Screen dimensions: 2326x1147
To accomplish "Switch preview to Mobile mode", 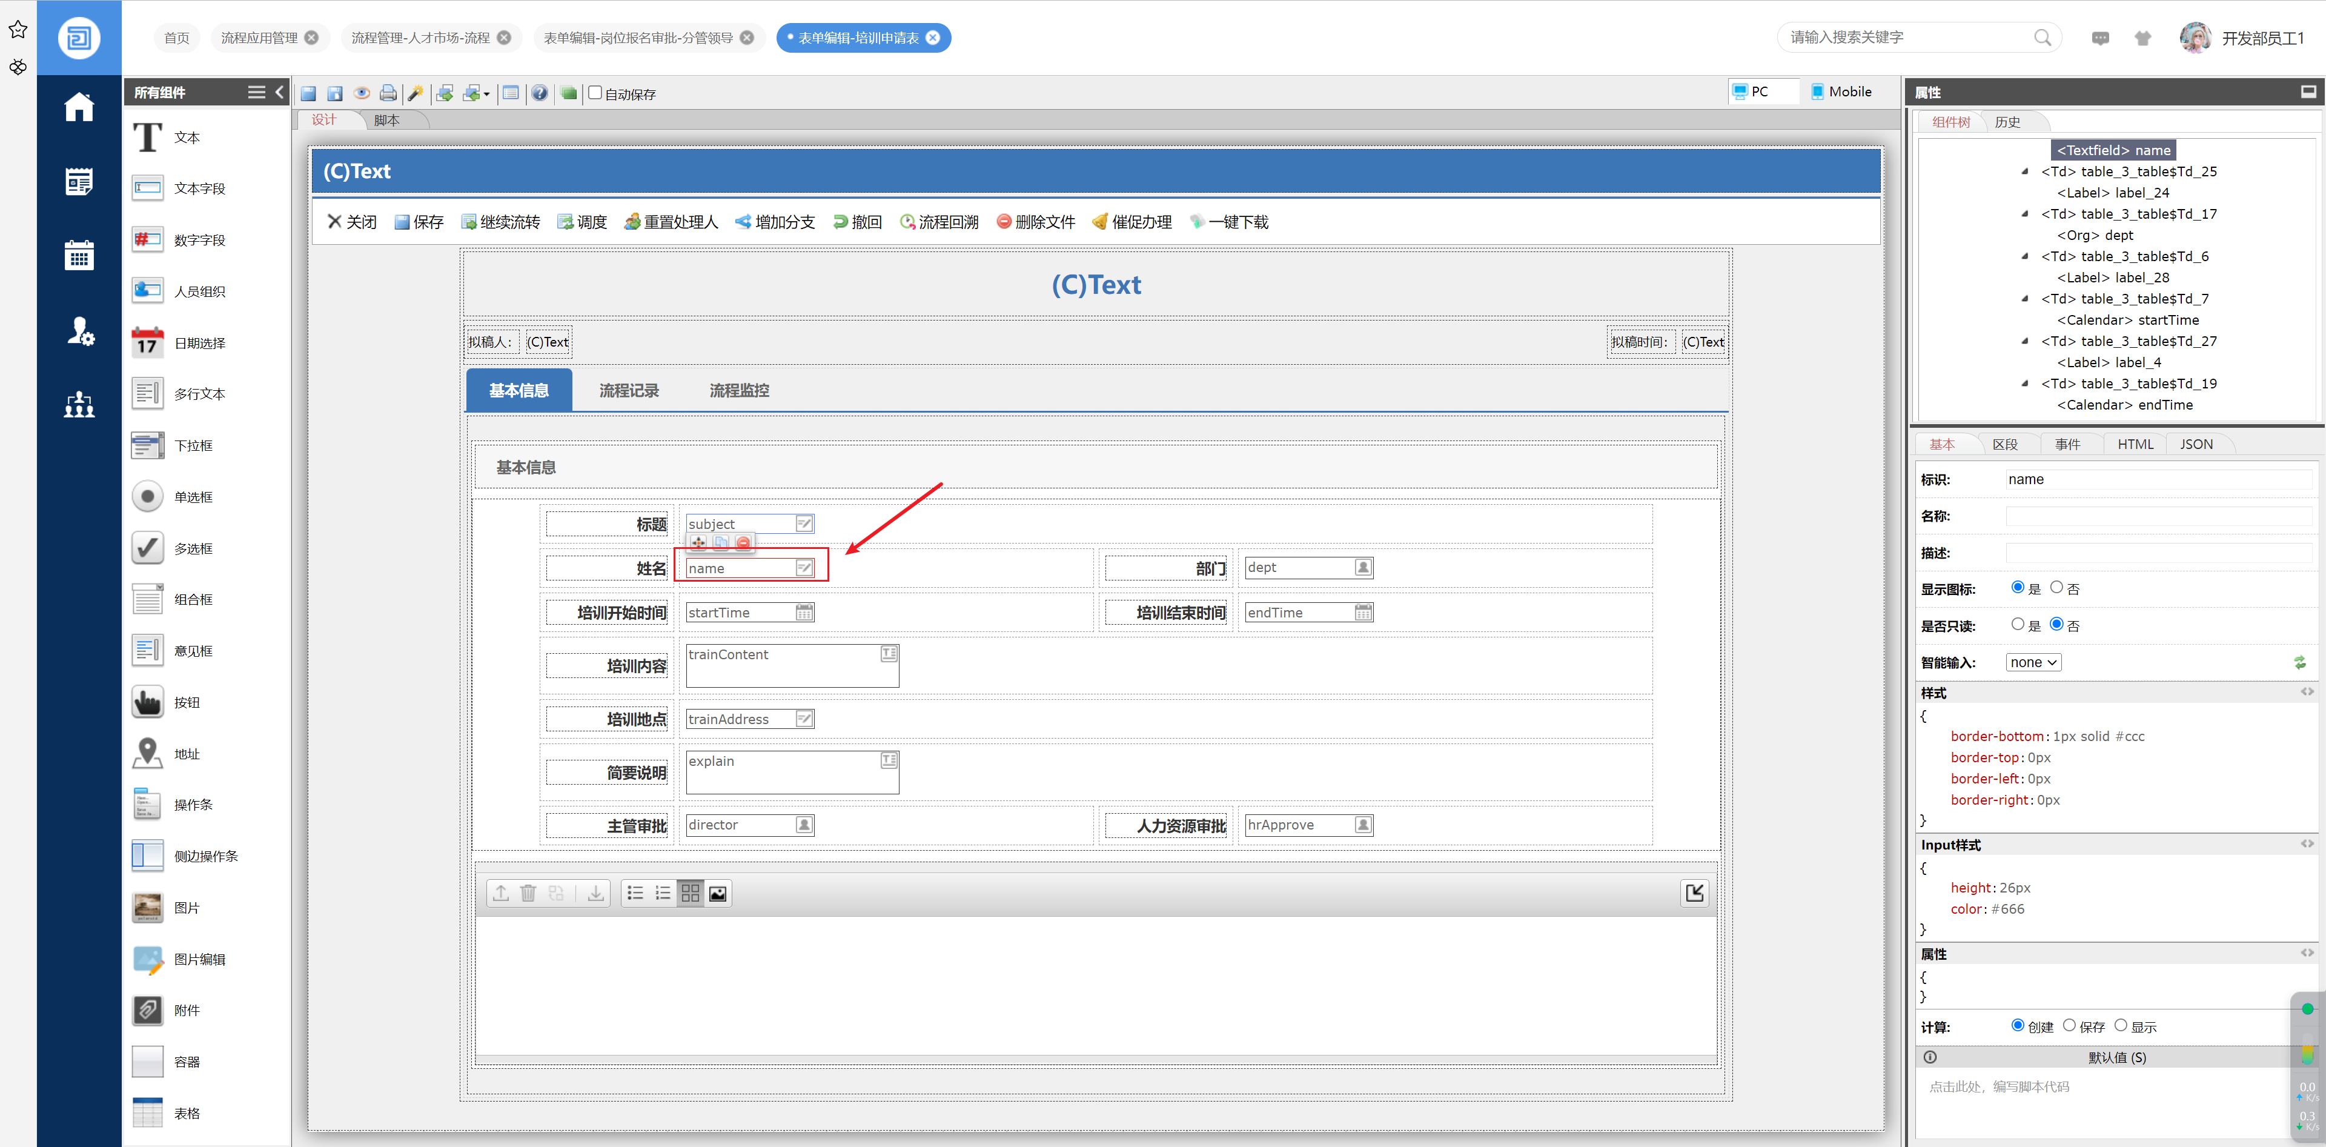I will coord(1841,91).
